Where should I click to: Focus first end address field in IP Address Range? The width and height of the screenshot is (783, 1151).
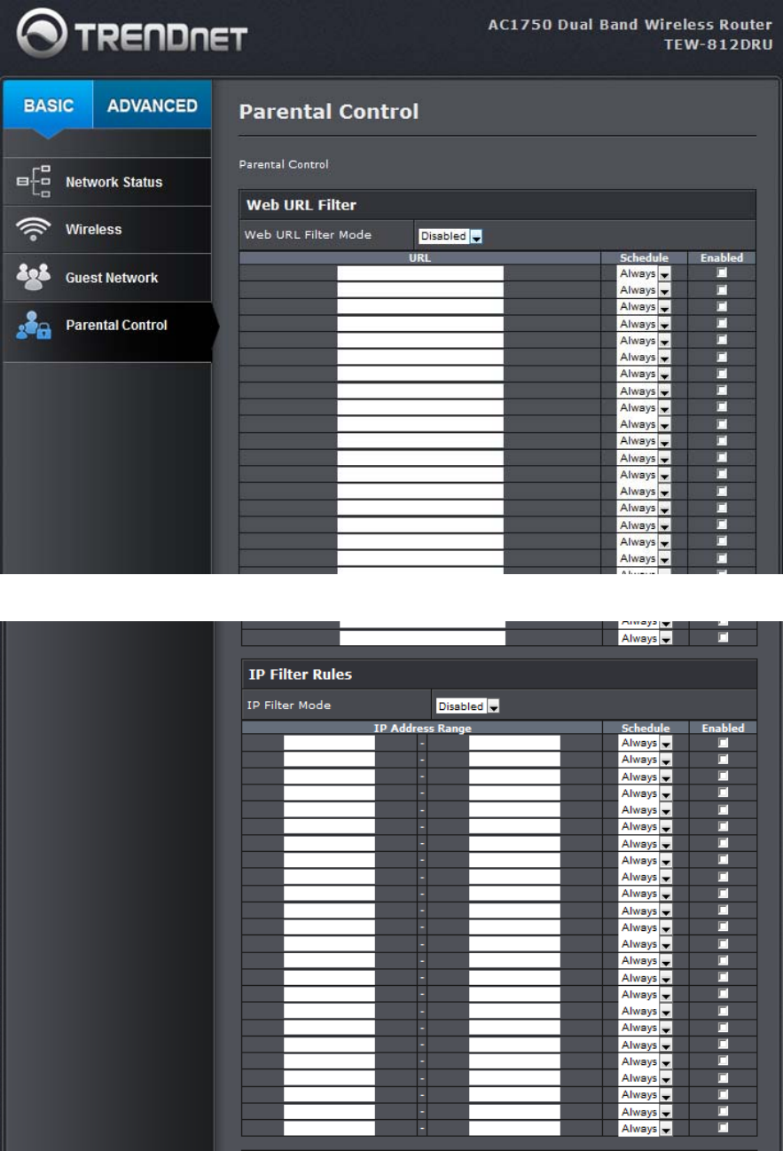click(x=514, y=743)
